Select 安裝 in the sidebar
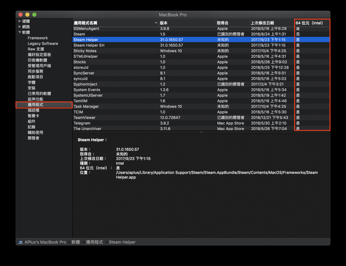The width and height of the screenshot is (346, 266). coord(31,88)
